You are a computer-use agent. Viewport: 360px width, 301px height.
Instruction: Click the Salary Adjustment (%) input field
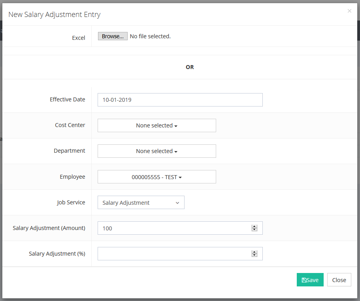point(174,254)
